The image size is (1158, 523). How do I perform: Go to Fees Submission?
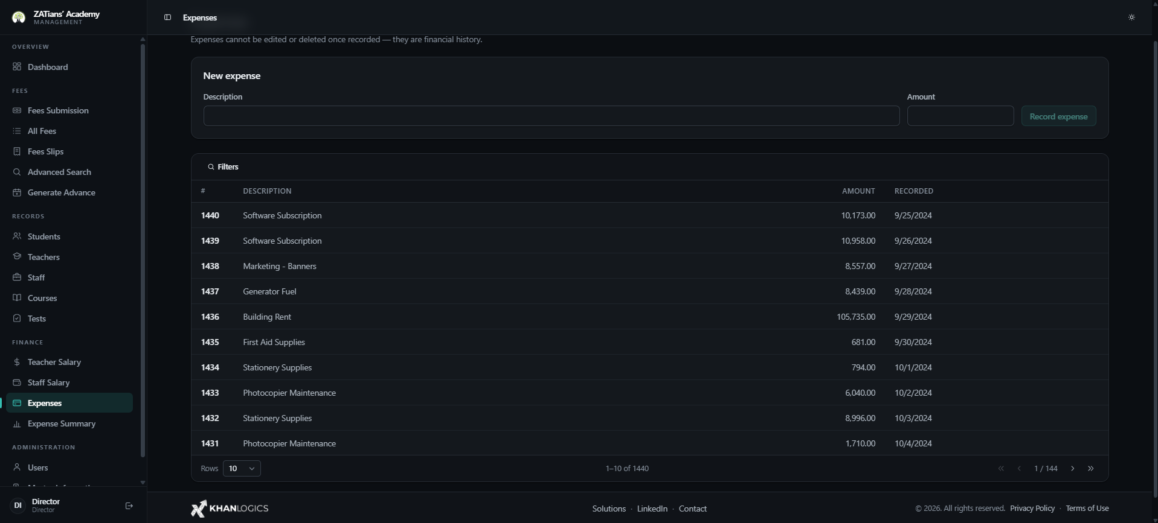pyautogui.click(x=69, y=110)
